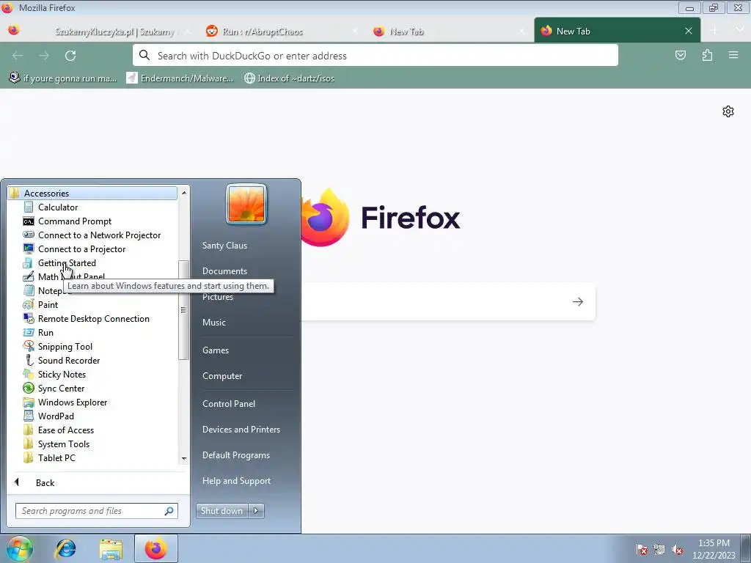Open Santy Claus user folder
Image resolution: width=751 pixels, height=563 pixels.
pos(224,245)
